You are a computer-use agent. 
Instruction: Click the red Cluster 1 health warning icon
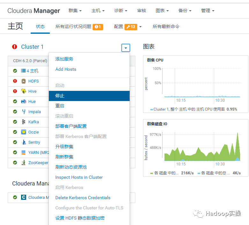click(15, 47)
